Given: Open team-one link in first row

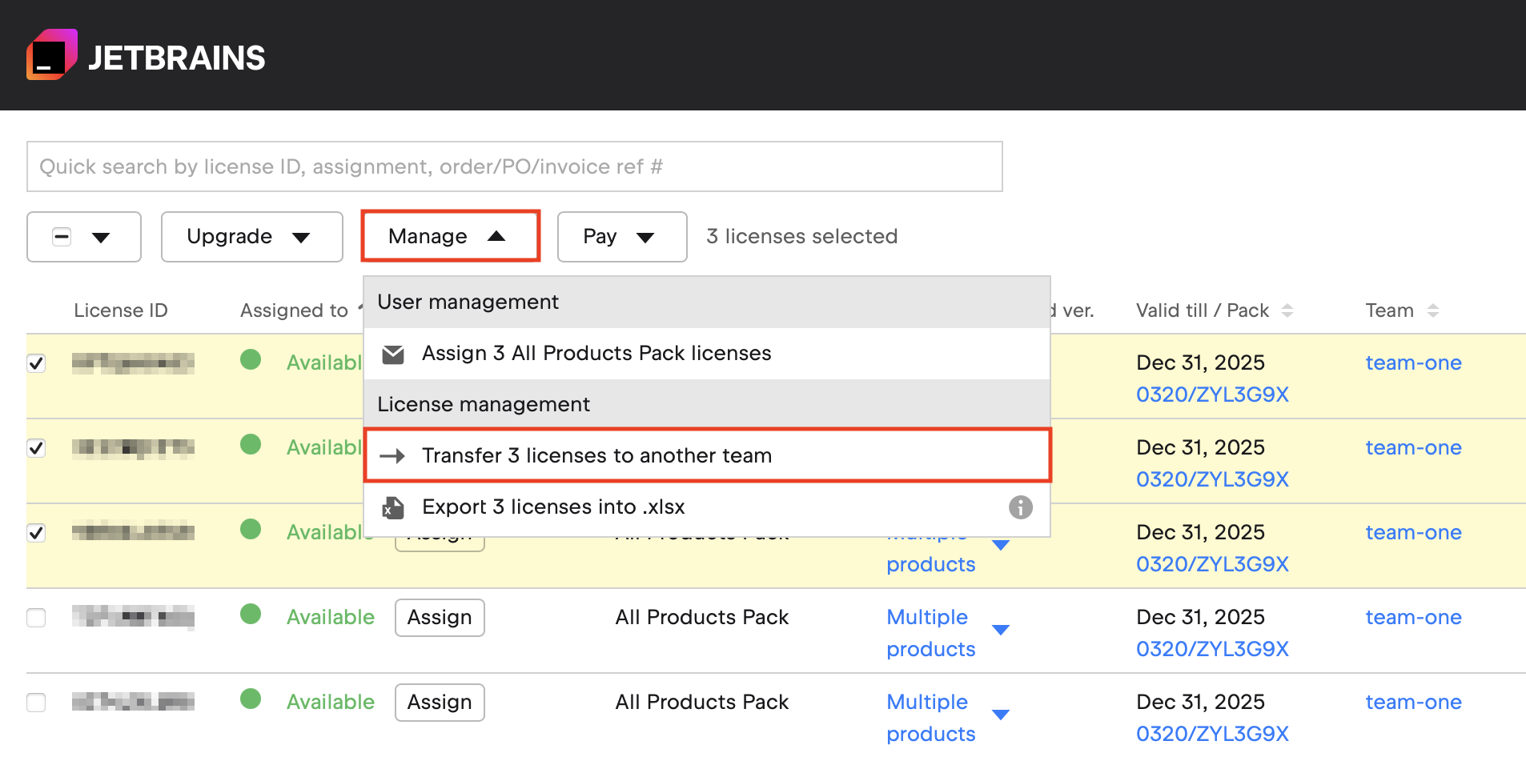Looking at the screenshot, I should pos(1413,363).
